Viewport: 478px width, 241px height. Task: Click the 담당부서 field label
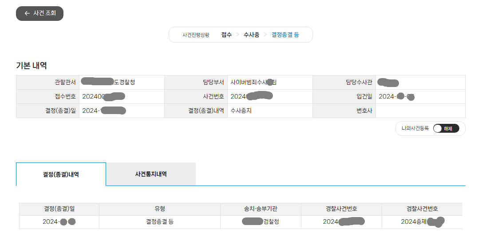pos(213,82)
